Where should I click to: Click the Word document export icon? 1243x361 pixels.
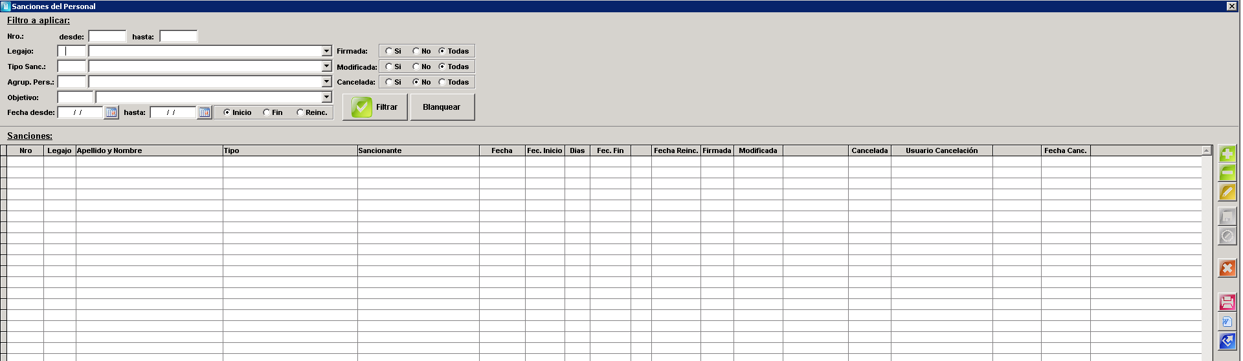pos(1227,322)
